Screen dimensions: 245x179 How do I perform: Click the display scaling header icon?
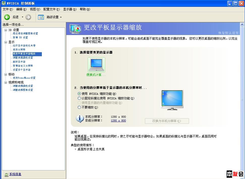(x=75, y=29)
